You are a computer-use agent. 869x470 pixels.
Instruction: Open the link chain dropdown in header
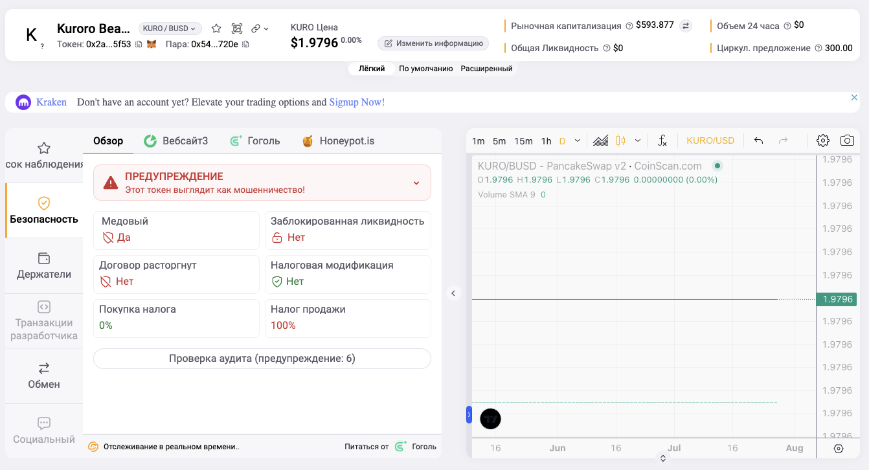(x=260, y=28)
